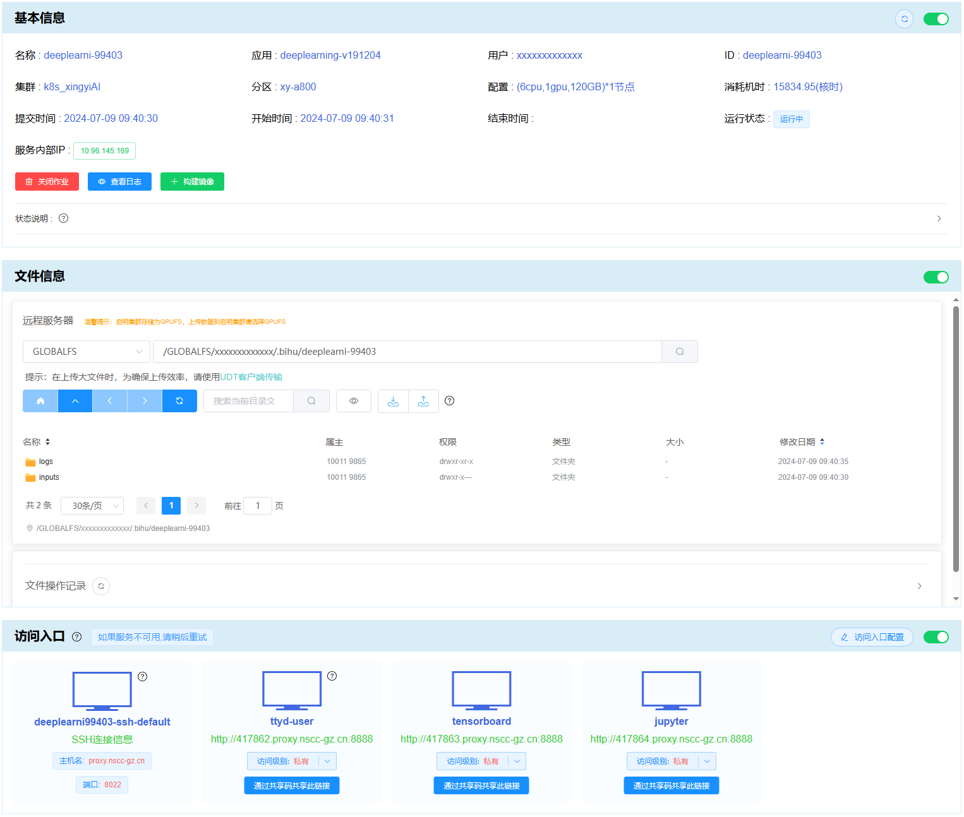Click scrollbar down arrow in file panel
The height and width of the screenshot is (817, 964).
pos(956,599)
